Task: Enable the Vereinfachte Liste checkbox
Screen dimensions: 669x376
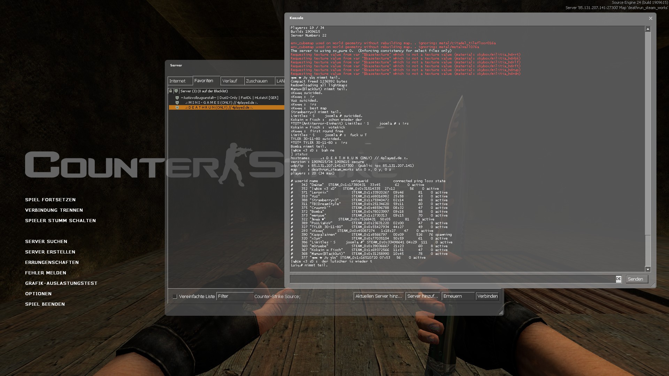Action: (x=175, y=297)
